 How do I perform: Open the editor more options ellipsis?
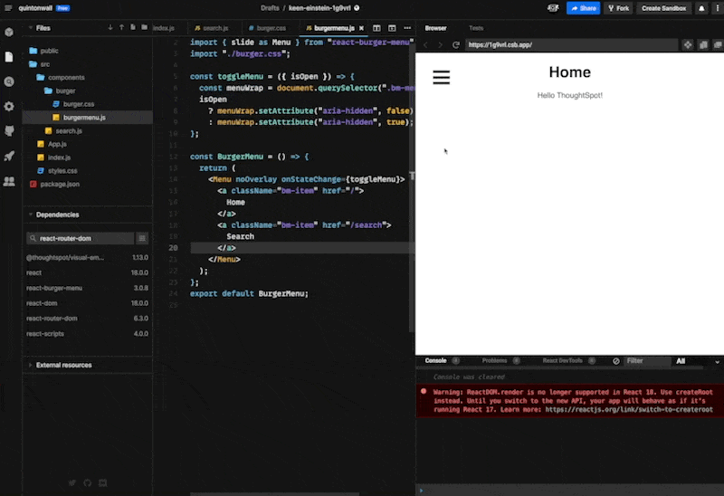(x=407, y=28)
